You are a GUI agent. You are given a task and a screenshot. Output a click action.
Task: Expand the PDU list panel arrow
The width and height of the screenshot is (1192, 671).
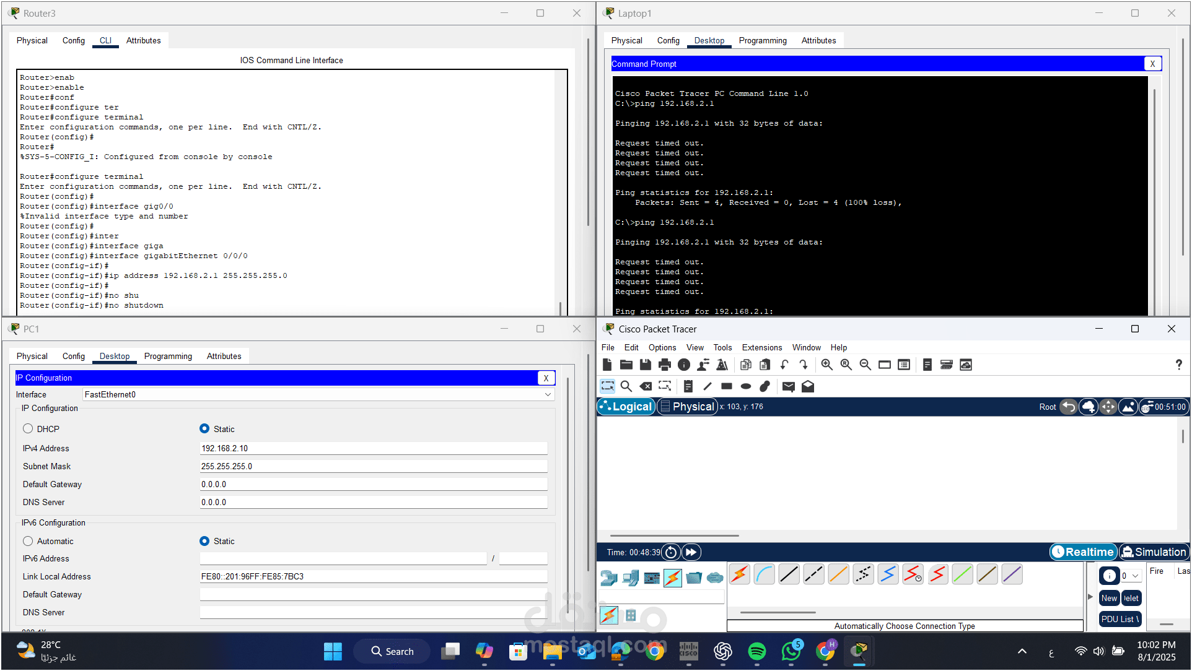click(1090, 597)
